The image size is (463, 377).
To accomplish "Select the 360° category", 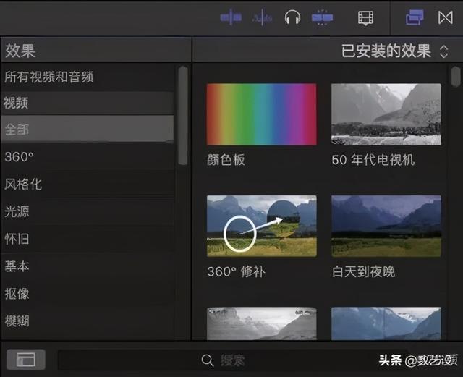I will 88,156.
